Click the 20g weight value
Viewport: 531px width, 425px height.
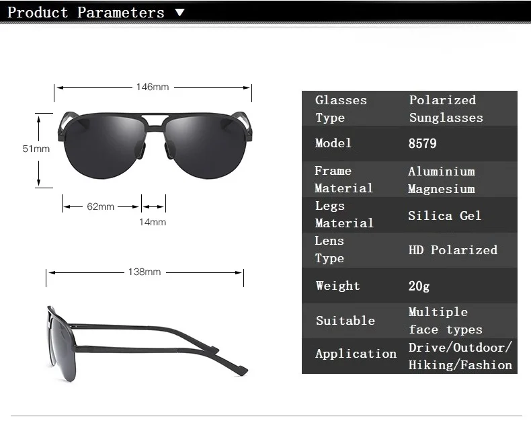(419, 286)
